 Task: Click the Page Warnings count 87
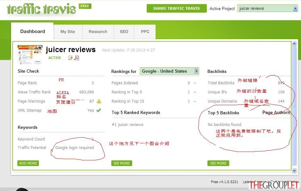(92, 101)
